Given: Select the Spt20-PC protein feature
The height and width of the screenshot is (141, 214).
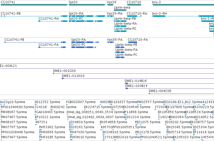Looking at the screenshot, I should tap(84, 47).
